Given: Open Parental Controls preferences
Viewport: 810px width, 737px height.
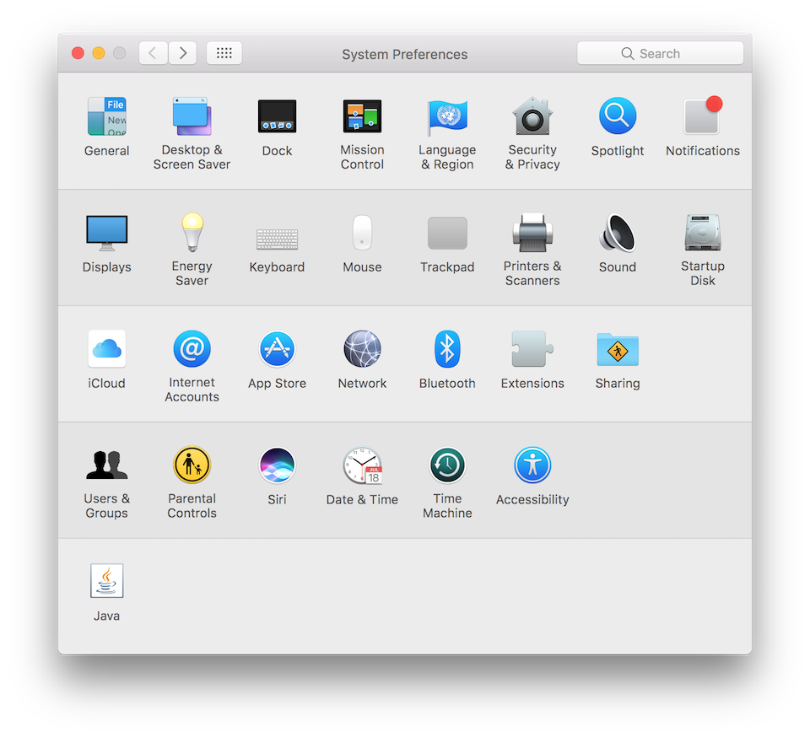Looking at the screenshot, I should click(x=192, y=465).
